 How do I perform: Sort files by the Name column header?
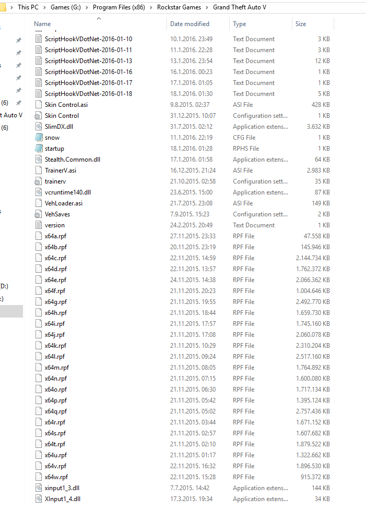pyautogui.click(x=42, y=24)
